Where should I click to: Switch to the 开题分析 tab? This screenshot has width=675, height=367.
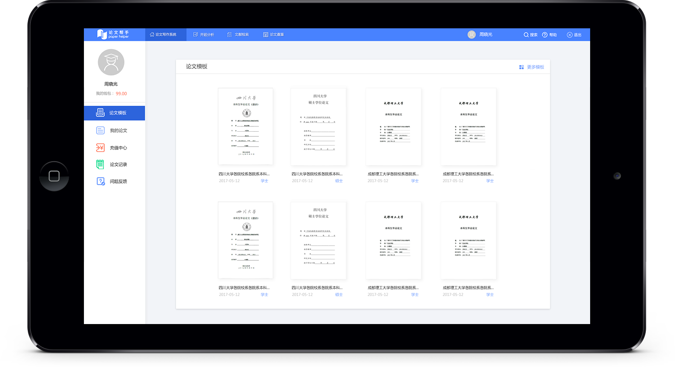[204, 34]
